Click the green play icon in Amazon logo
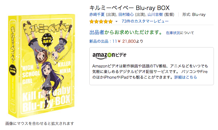The width and height of the screenshot is (218, 130). click(109, 55)
